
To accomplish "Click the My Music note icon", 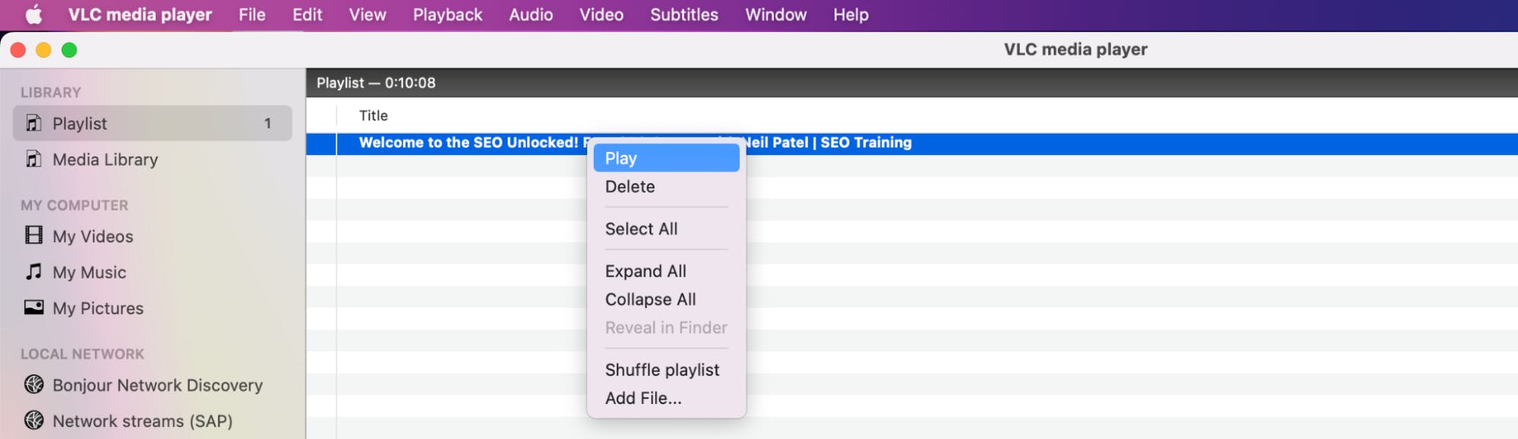I will 33,271.
